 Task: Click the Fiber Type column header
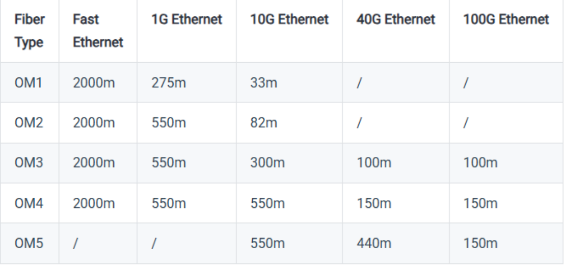tap(30, 31)
